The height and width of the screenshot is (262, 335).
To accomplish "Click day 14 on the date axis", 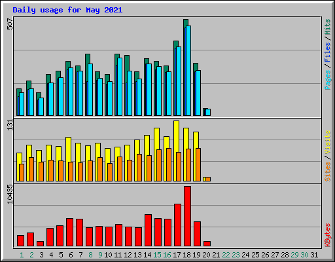I will tap(147, 255).
